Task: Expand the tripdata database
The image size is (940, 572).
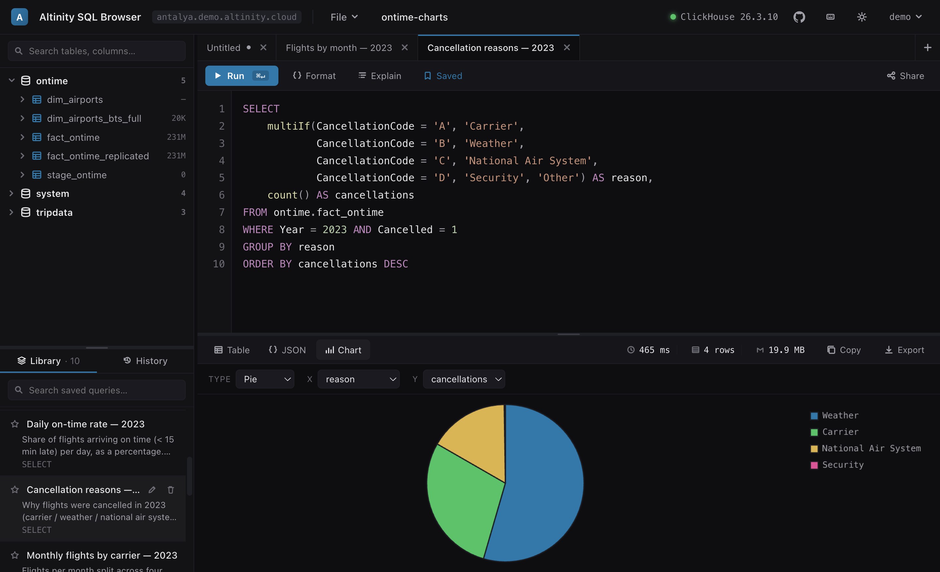Action: tap(11, 212)
